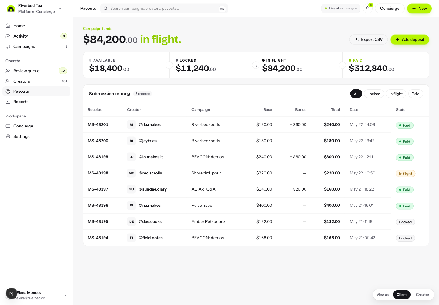Open the Reports page
The width and height of the screenshot is (439, 305).
(36, 102)
